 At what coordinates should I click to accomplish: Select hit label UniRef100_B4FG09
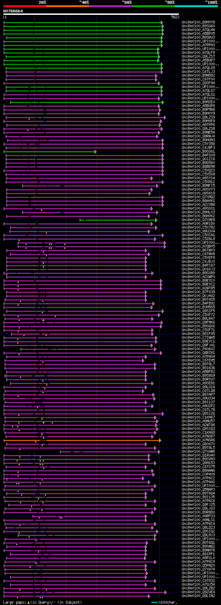[x=198, y=155]
